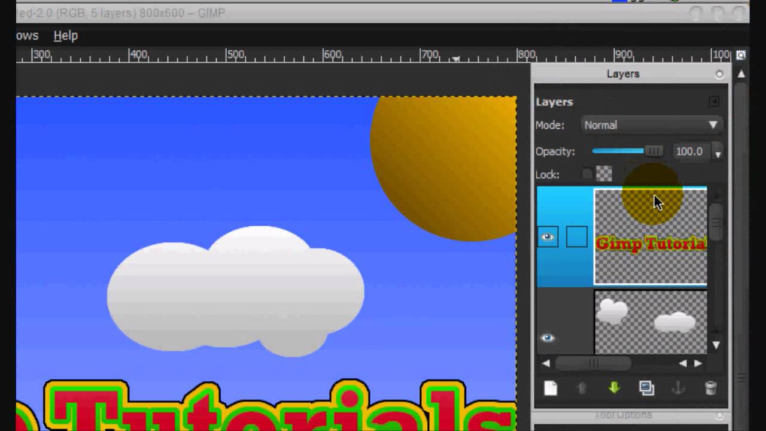
Task: Raise the layer with the grey up arrow
Action: [x=582, y=388]
